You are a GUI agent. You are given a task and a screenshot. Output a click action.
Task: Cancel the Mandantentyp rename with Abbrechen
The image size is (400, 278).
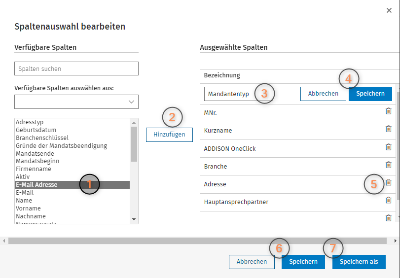point(323,94)
